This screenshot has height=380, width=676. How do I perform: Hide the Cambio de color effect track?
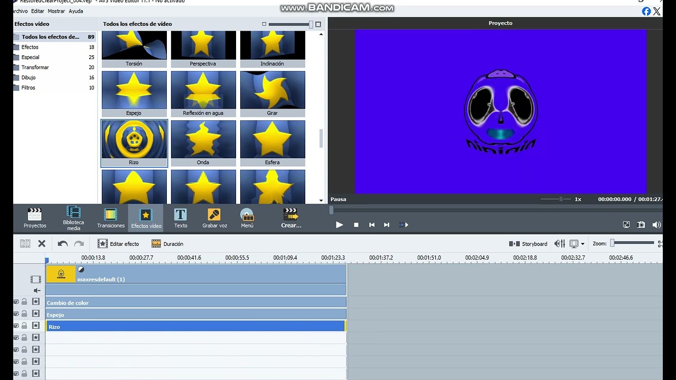point(16,302)
